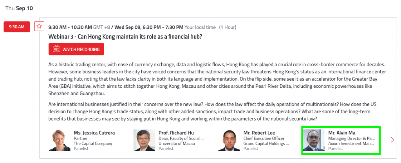
Task: Open Mr. Robert Lee's profile photo
Action: [x=229, y=140]
